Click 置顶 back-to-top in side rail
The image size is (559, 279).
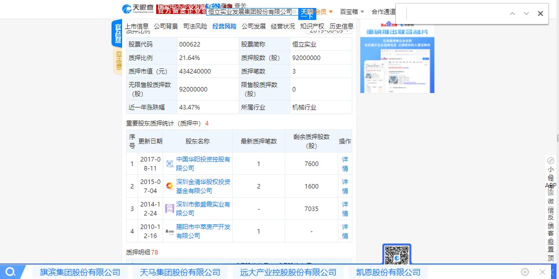click(551, 253)
